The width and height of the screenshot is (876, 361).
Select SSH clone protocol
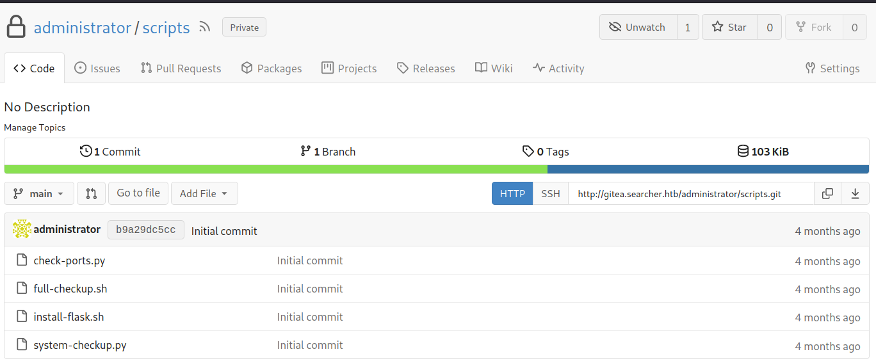point(551,193)
